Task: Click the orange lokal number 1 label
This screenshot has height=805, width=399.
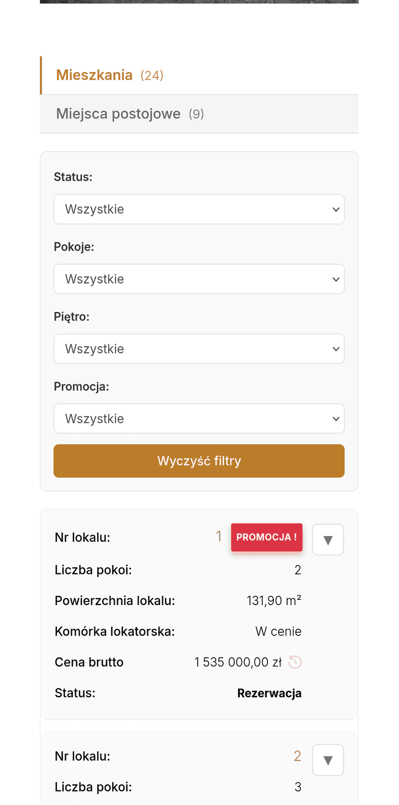Action: (x=219, y=536)
